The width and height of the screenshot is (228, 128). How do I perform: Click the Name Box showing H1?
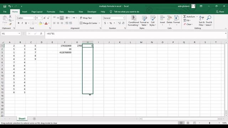pos(11,33)
